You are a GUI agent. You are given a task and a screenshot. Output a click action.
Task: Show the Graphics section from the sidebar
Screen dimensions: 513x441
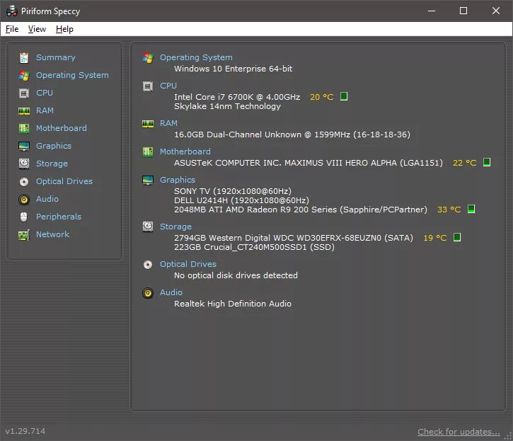click(x=54, y=146)
